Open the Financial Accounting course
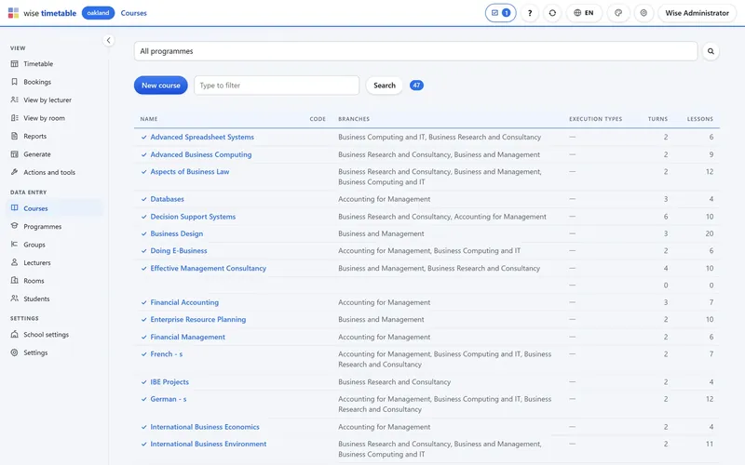 point(184,302)
